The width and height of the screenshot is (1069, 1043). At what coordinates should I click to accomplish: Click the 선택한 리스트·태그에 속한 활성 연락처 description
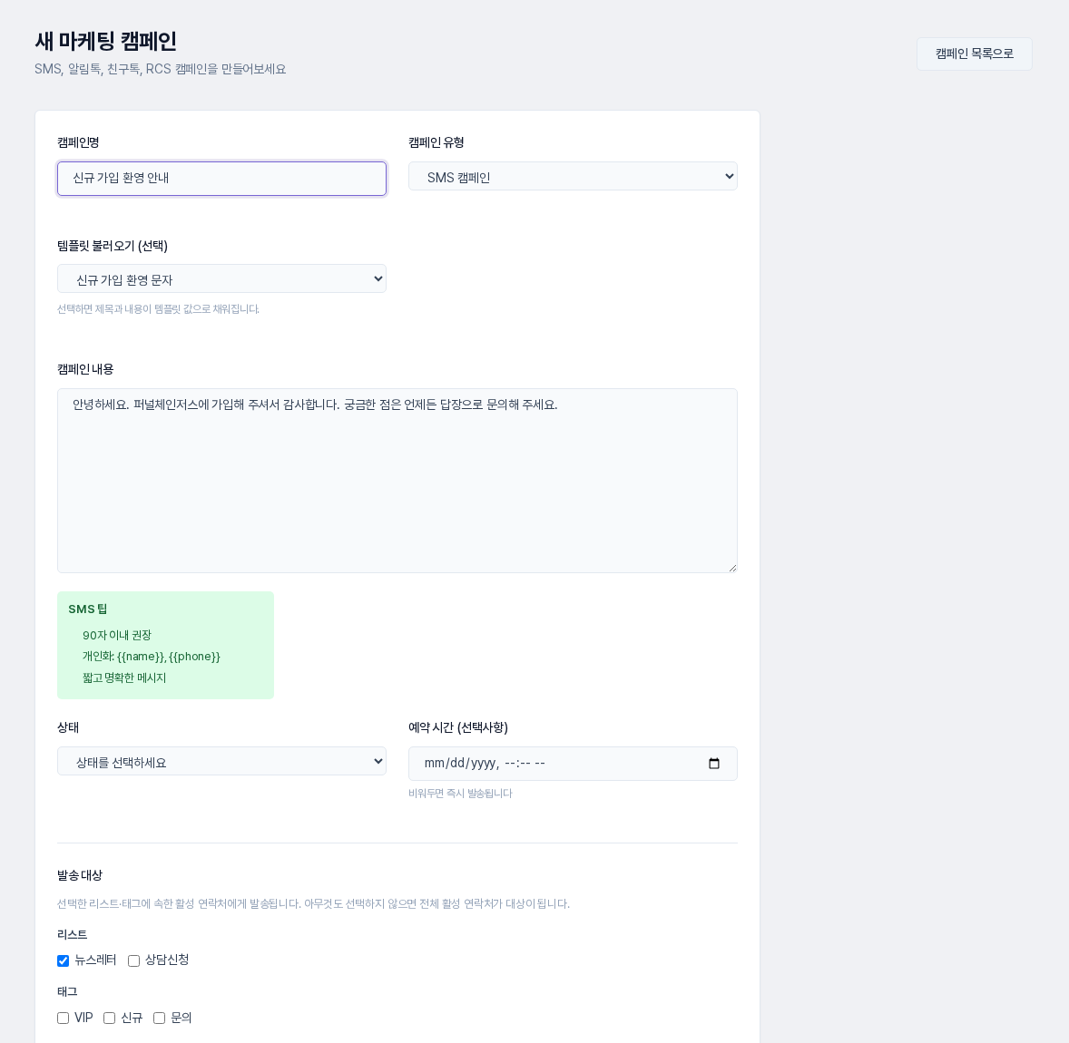click(x=314, y=904)
